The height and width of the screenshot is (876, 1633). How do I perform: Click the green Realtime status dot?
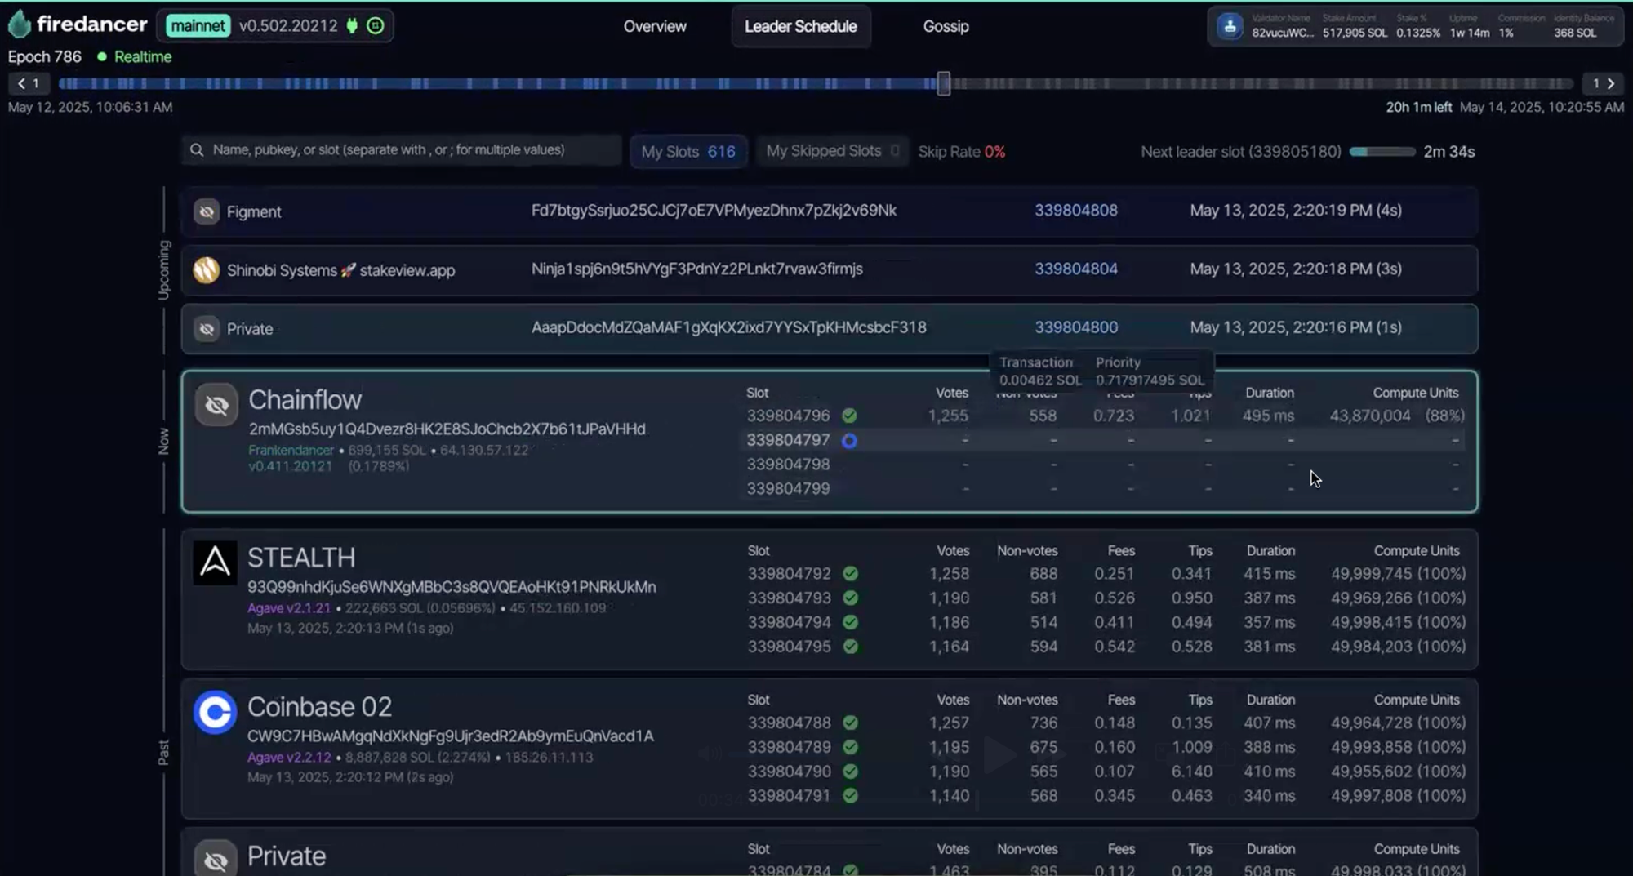tap(102, 56)
